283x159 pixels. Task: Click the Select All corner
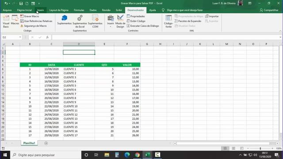3,44
